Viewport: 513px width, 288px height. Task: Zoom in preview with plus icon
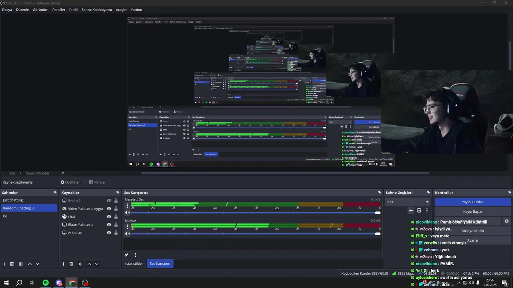(20, 173)
